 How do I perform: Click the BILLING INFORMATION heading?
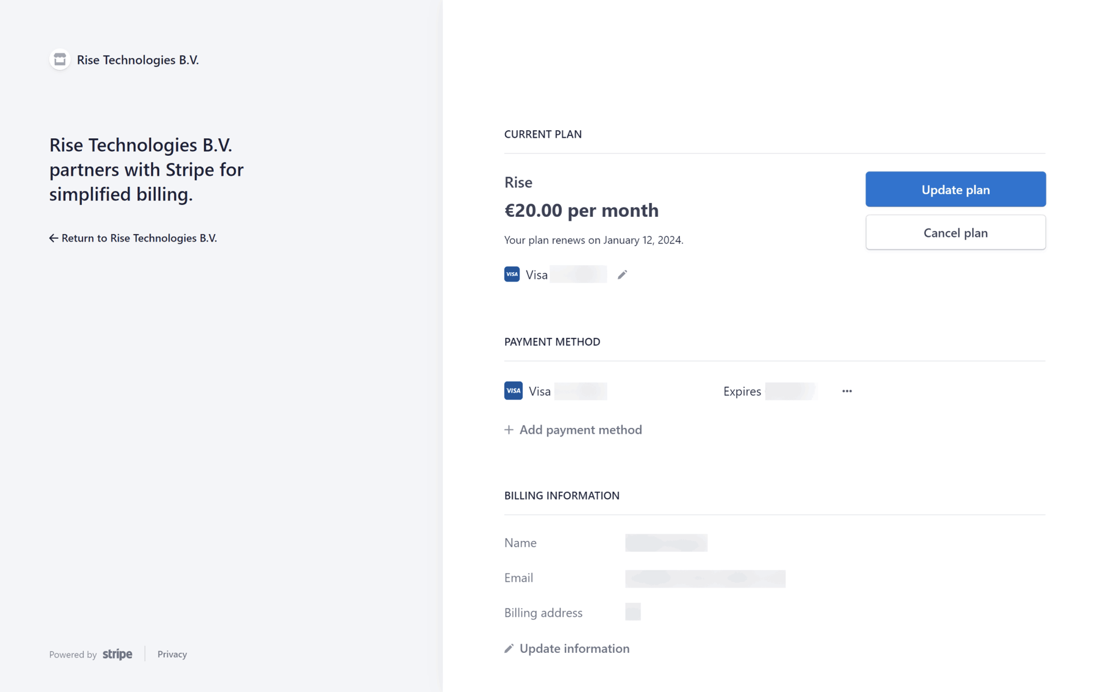coord(562,495)
